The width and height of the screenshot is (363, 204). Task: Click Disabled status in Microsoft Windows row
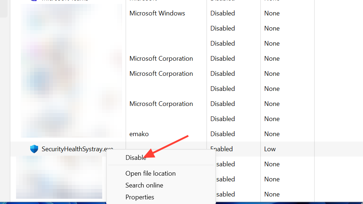(222, 13)
